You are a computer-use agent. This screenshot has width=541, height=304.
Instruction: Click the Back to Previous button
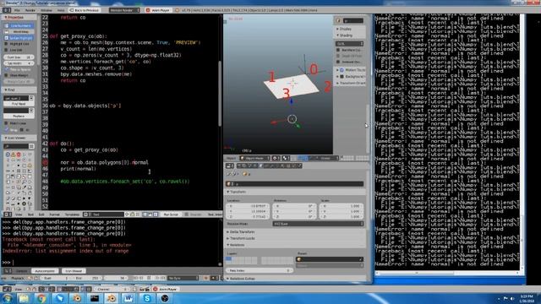coord(85,10)
